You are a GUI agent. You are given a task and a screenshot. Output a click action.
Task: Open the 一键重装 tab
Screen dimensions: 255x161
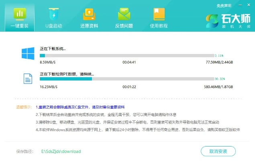20,17
